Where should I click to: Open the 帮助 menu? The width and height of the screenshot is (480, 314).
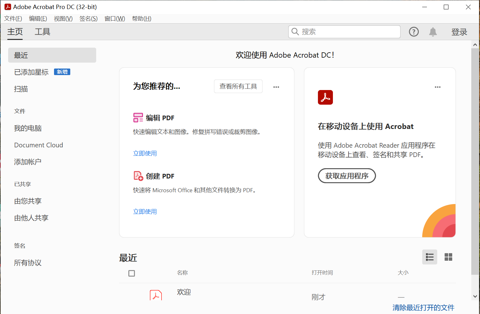(141, 18)
